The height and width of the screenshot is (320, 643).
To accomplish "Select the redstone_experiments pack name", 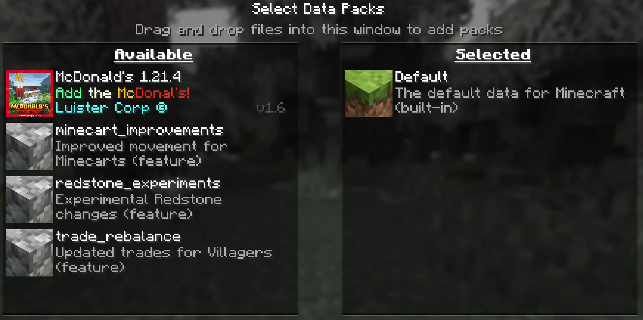I will pos(138,183).
